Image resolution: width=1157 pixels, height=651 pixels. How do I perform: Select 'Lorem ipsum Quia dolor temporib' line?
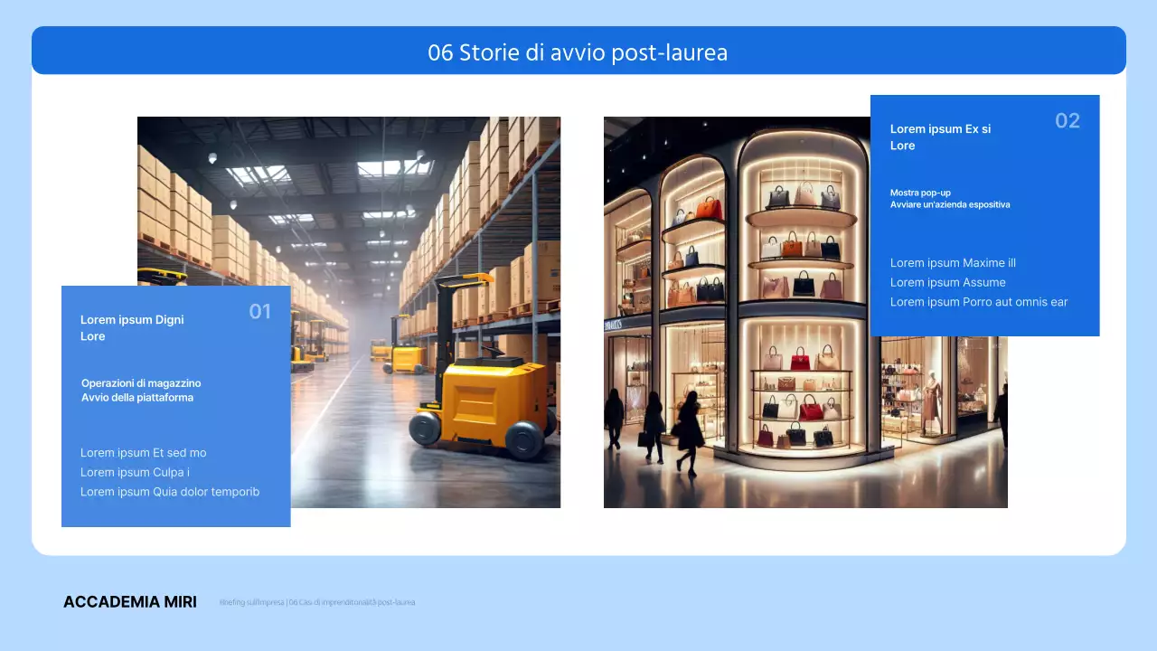click(x=170, y=492)
